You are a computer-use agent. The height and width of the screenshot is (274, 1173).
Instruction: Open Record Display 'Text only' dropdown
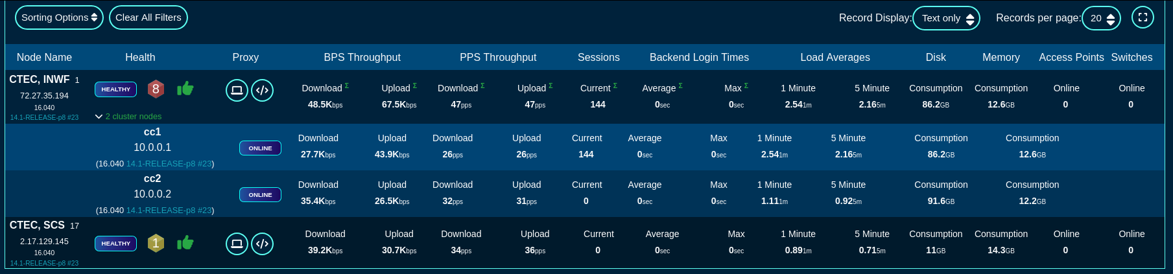point(946,18)
